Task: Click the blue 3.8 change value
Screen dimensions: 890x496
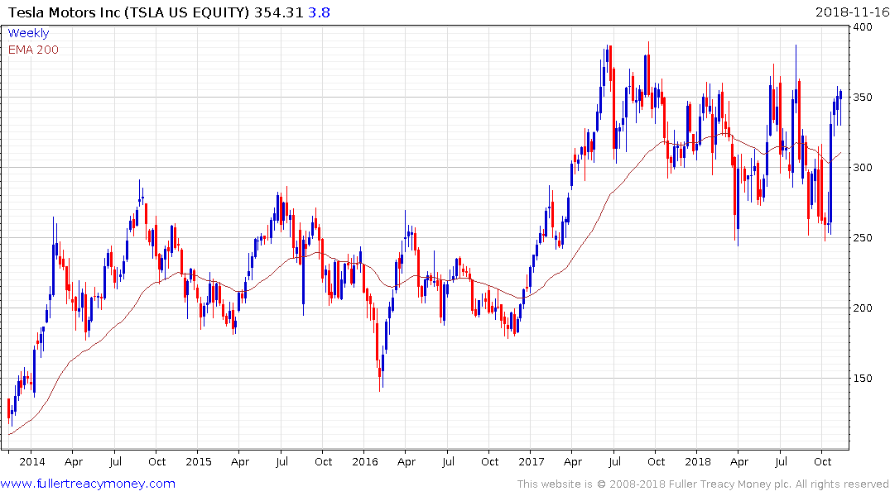Action: click(319, 12)
